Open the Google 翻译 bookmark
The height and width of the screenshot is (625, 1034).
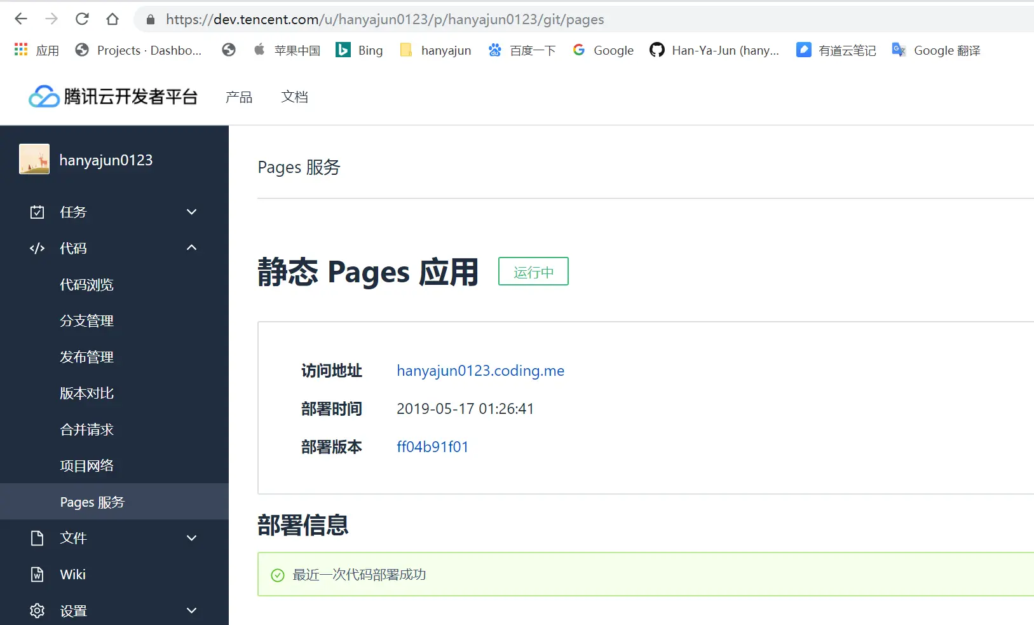tap(936, 50)
